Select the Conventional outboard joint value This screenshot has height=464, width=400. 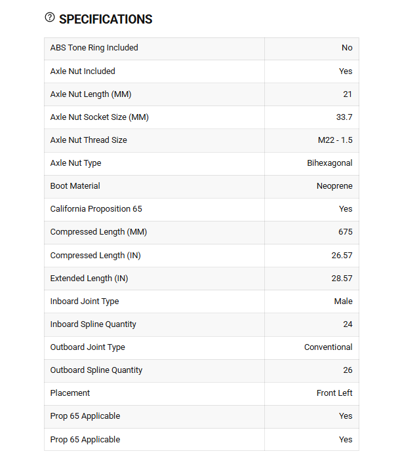329,347
